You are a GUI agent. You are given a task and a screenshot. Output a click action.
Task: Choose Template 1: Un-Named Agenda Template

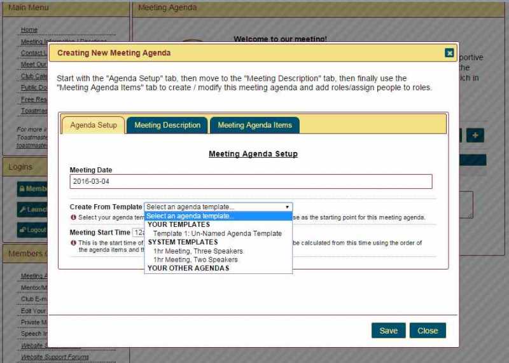[x=217, y=233]
